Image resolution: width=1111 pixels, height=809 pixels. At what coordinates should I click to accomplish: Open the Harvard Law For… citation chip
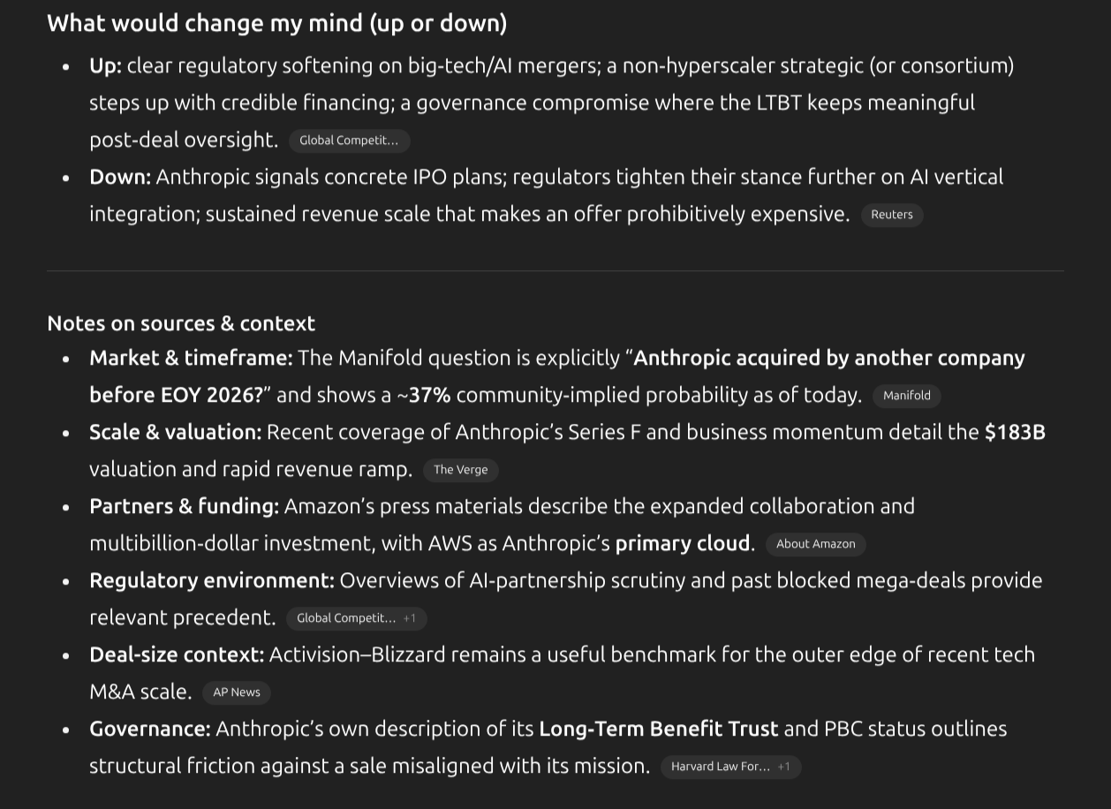(720, 767)
